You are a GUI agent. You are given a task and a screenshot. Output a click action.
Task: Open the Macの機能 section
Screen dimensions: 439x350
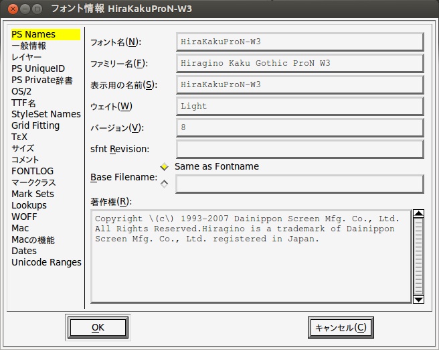point(33,240)
